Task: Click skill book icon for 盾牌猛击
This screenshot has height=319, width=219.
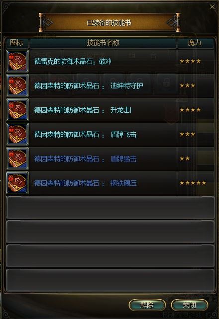Action: point(17,159)
